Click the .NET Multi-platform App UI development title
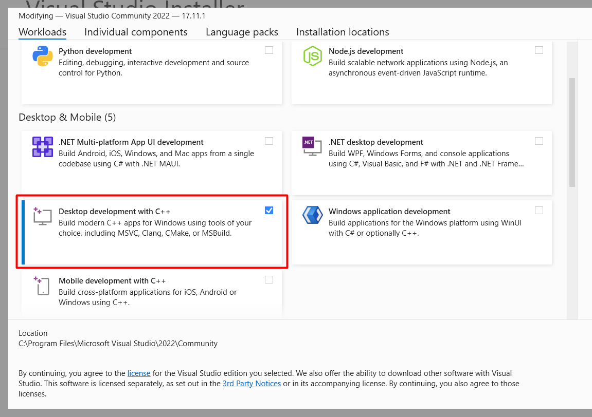The width and height of the screenshot is (592, 417). (131, 142)
